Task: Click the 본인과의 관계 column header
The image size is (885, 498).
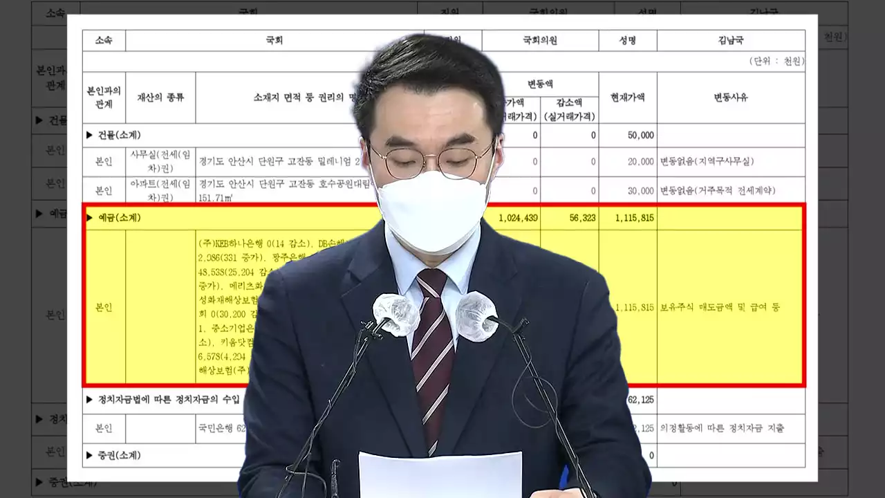Action: pos(104,98)
